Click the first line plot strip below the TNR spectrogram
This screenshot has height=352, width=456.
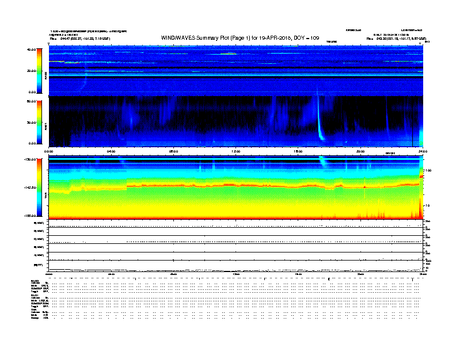pos(235,224)
